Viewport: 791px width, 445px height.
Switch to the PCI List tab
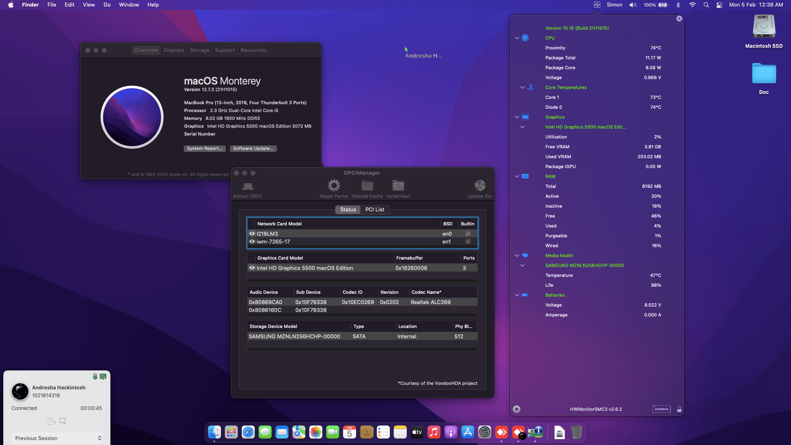click(x=374, y=209)
